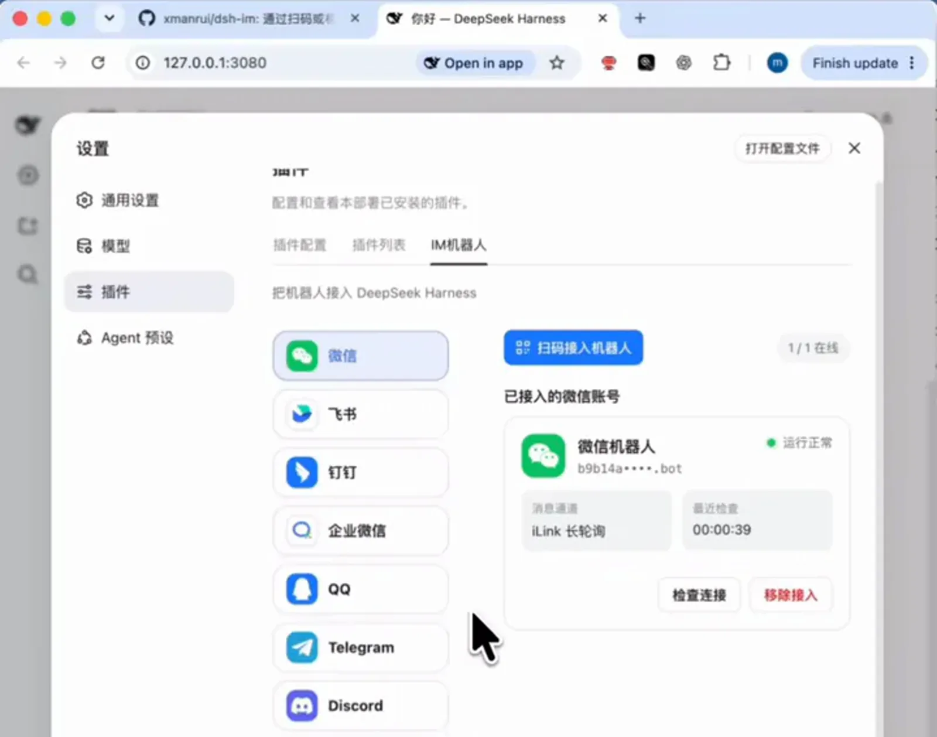Open the blue 'm' profile avatar

tap(777, 63)
